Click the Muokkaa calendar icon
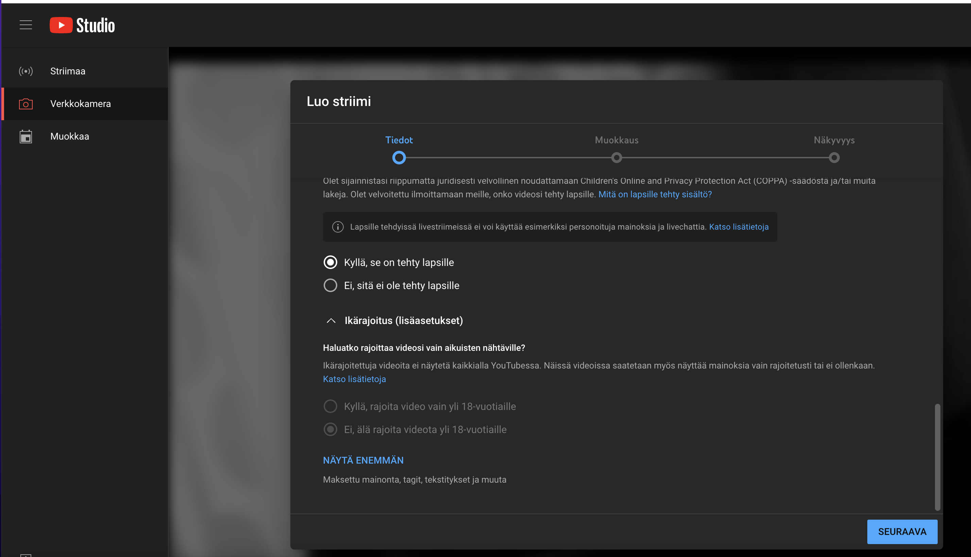This screenshot has height=557, width=971. pyautogui.click(x=25, y=137)
